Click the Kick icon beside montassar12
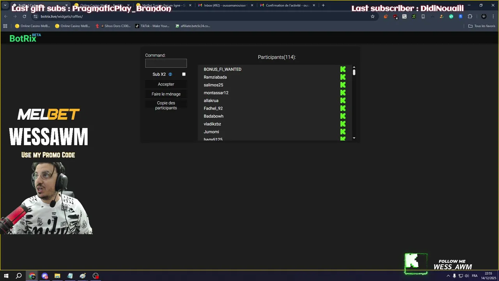 tap(343, 92)
